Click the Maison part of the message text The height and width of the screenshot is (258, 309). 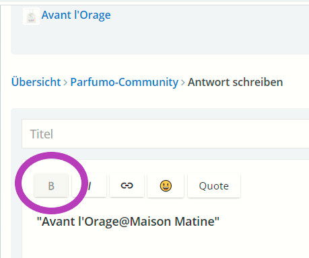pos(150,222)
